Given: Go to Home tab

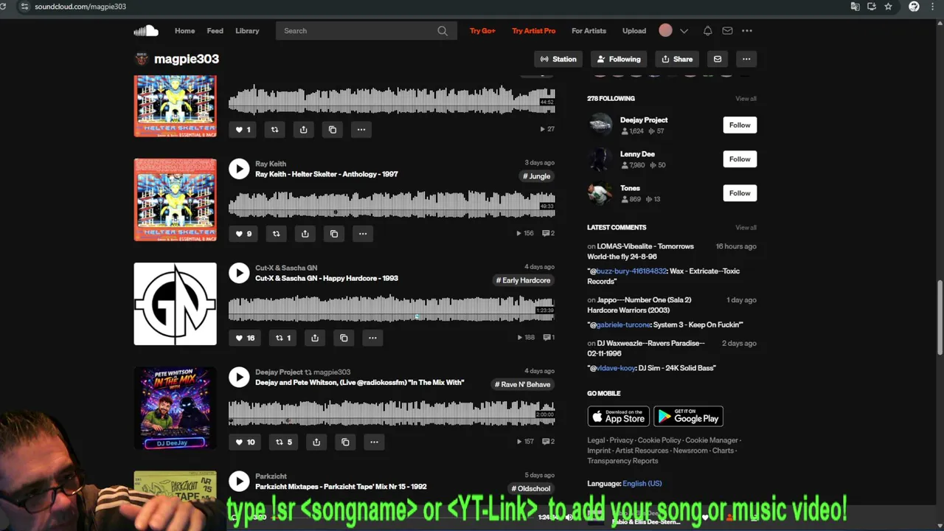Looking at the screenshot, I should [x=184, y=31].
